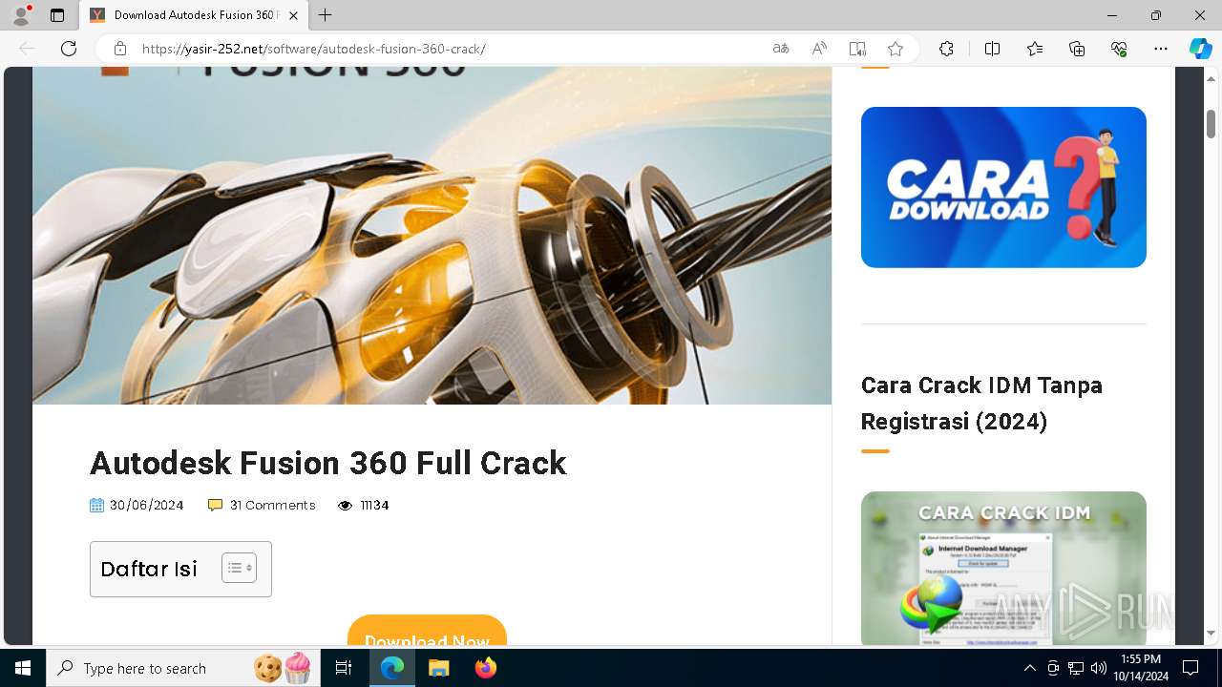This screenshot has width=1222, height=687.
Task: Open Settings and more menu
Action: click(x=1161, y=49)
